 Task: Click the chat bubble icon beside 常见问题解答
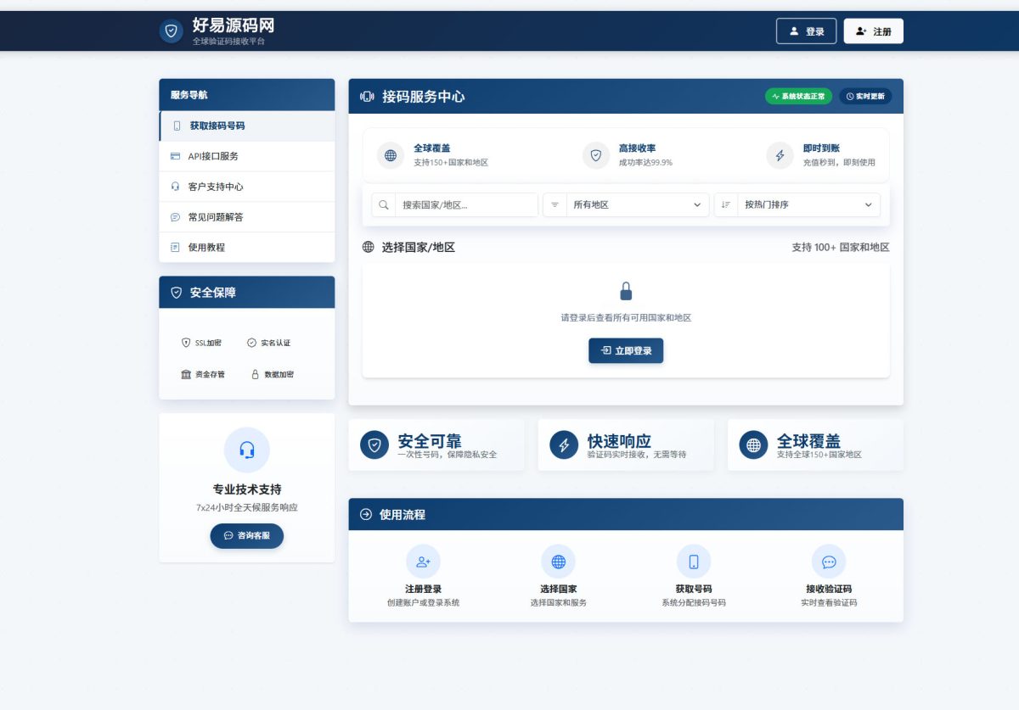[175, 217]
